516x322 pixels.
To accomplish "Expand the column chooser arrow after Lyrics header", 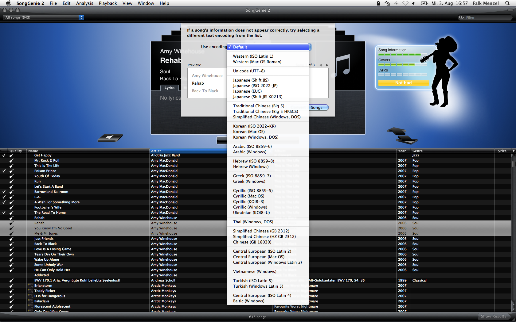I will point(514,151).
